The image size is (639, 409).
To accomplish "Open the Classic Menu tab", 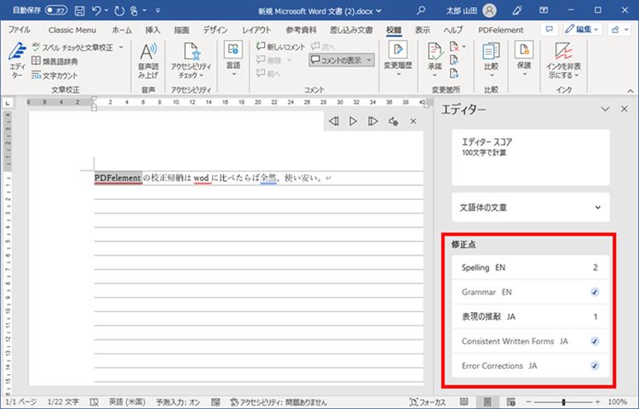I will (x=72, y=30).
